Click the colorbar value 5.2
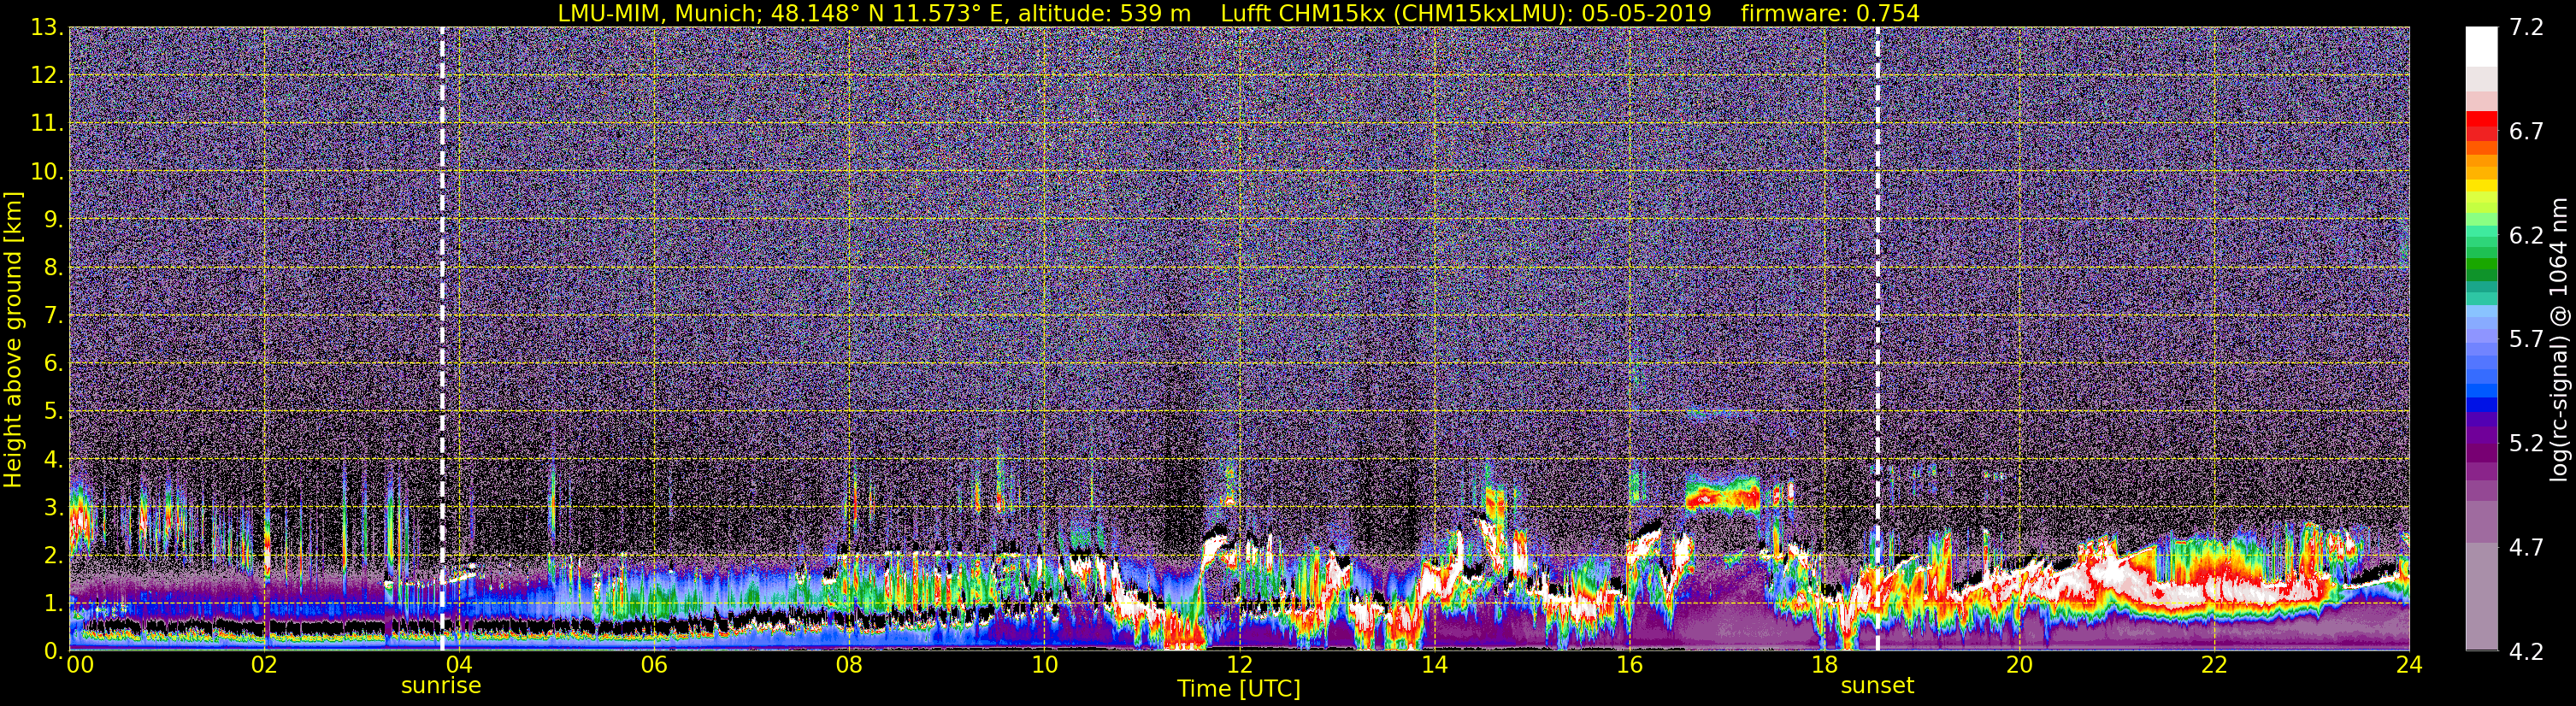The image size is (2576, 706). pos(2526,444)
